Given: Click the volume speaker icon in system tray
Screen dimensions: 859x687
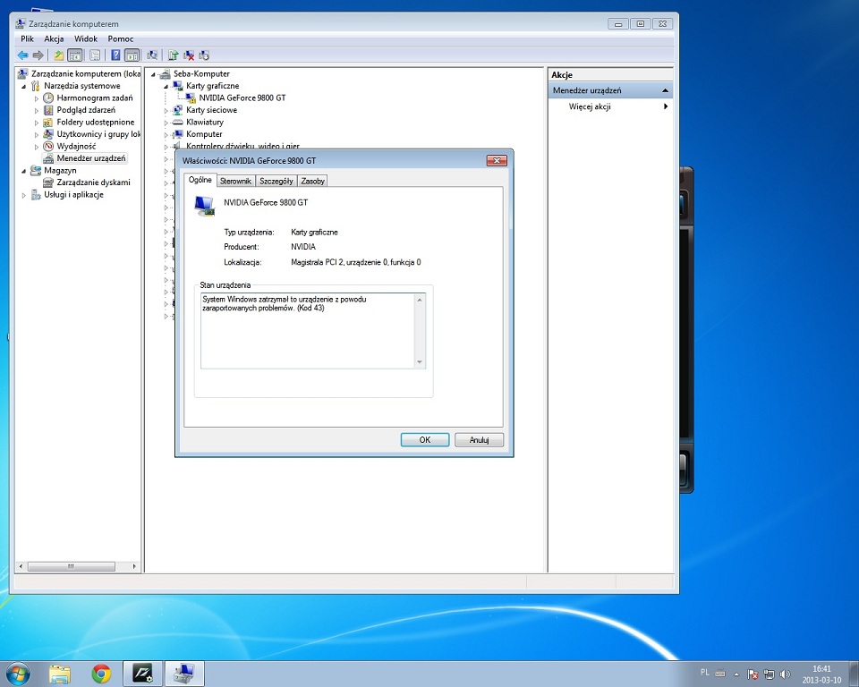Looking at the screenshot, I should (x=785, y=674).
